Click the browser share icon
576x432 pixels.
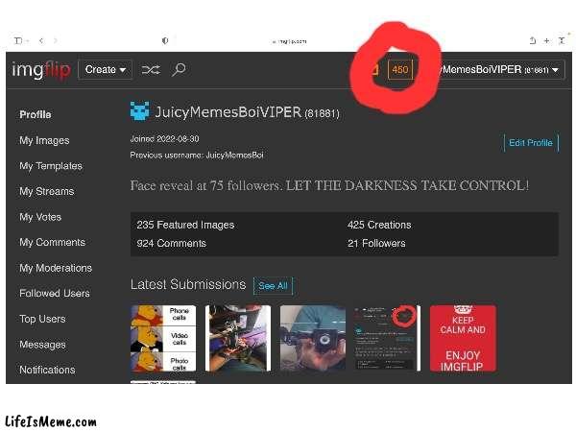tap(532, 40)
